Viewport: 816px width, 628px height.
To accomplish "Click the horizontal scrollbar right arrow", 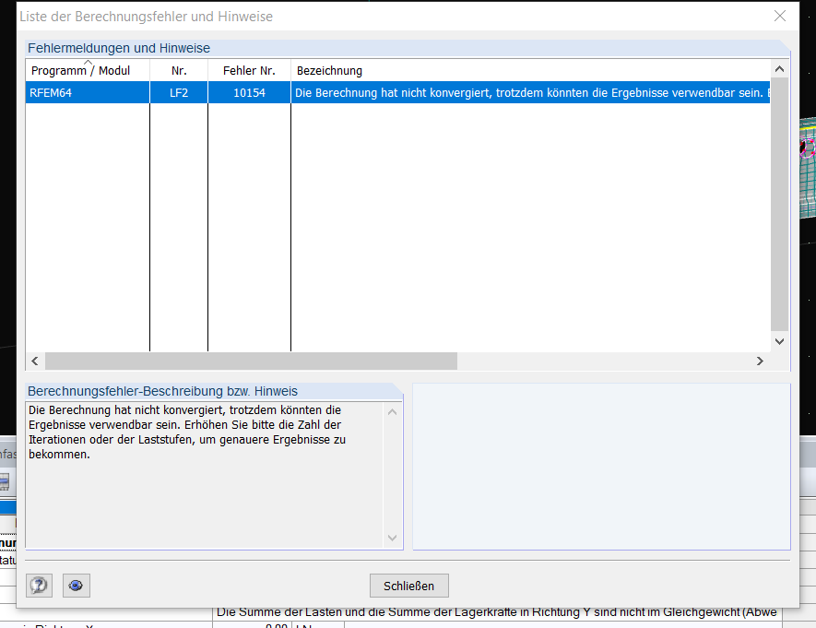I will coord(760,361).
